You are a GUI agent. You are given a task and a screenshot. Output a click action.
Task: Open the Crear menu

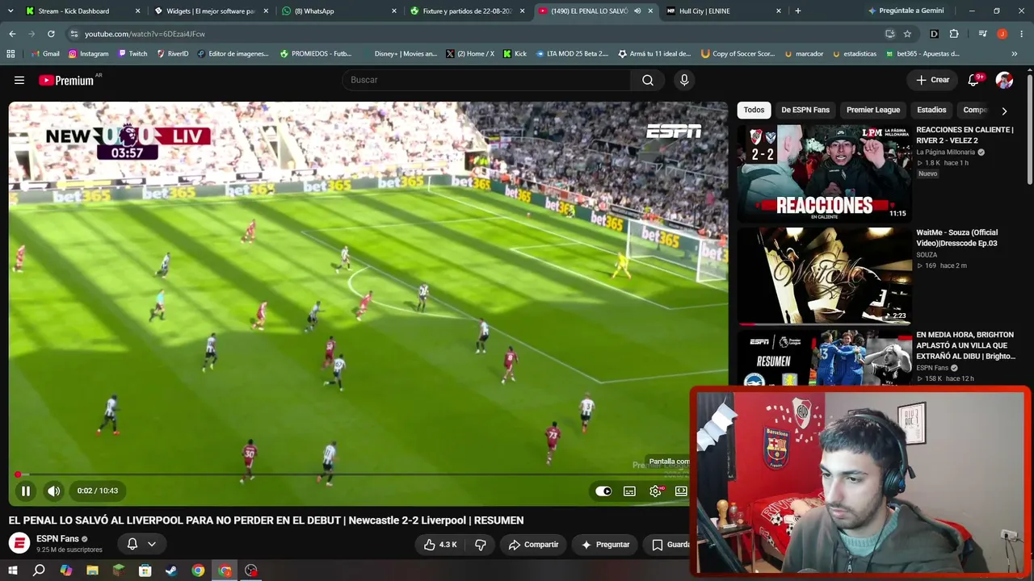(x=932, y=80)
